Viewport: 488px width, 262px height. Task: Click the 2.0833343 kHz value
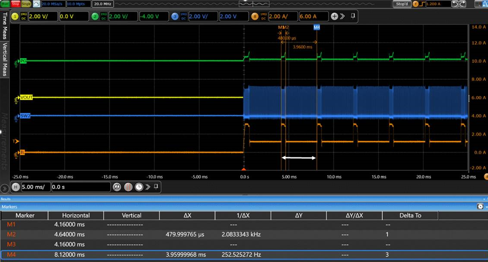(x=241, y=235)
